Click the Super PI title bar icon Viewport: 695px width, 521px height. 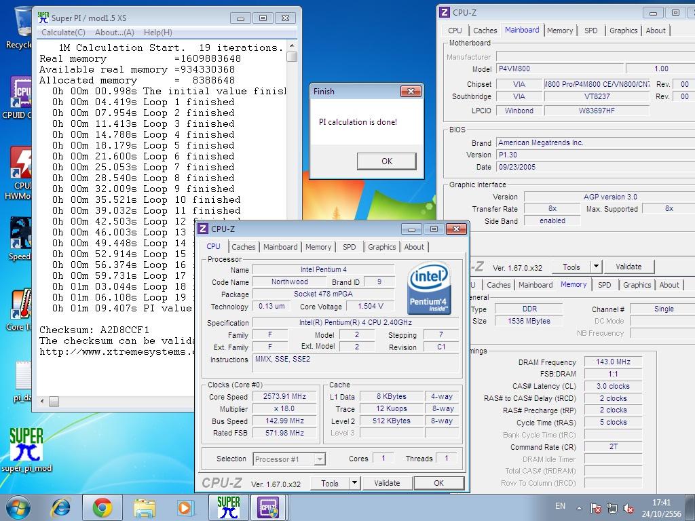(43, 18)
